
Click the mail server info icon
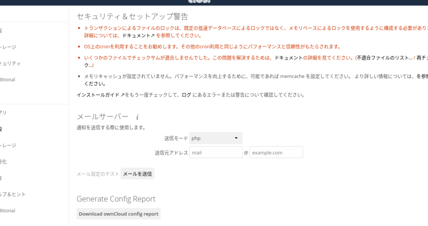(x=137, y=117)
